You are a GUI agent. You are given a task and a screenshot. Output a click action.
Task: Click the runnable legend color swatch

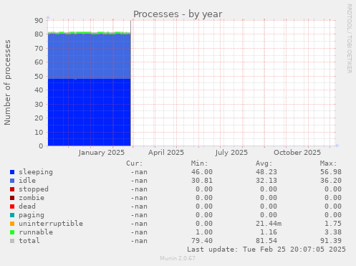point(12,232)
